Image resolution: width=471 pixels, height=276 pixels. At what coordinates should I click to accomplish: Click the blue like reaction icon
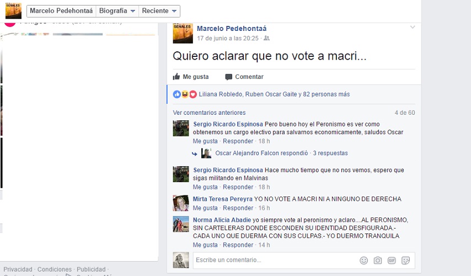coord(177,94)
